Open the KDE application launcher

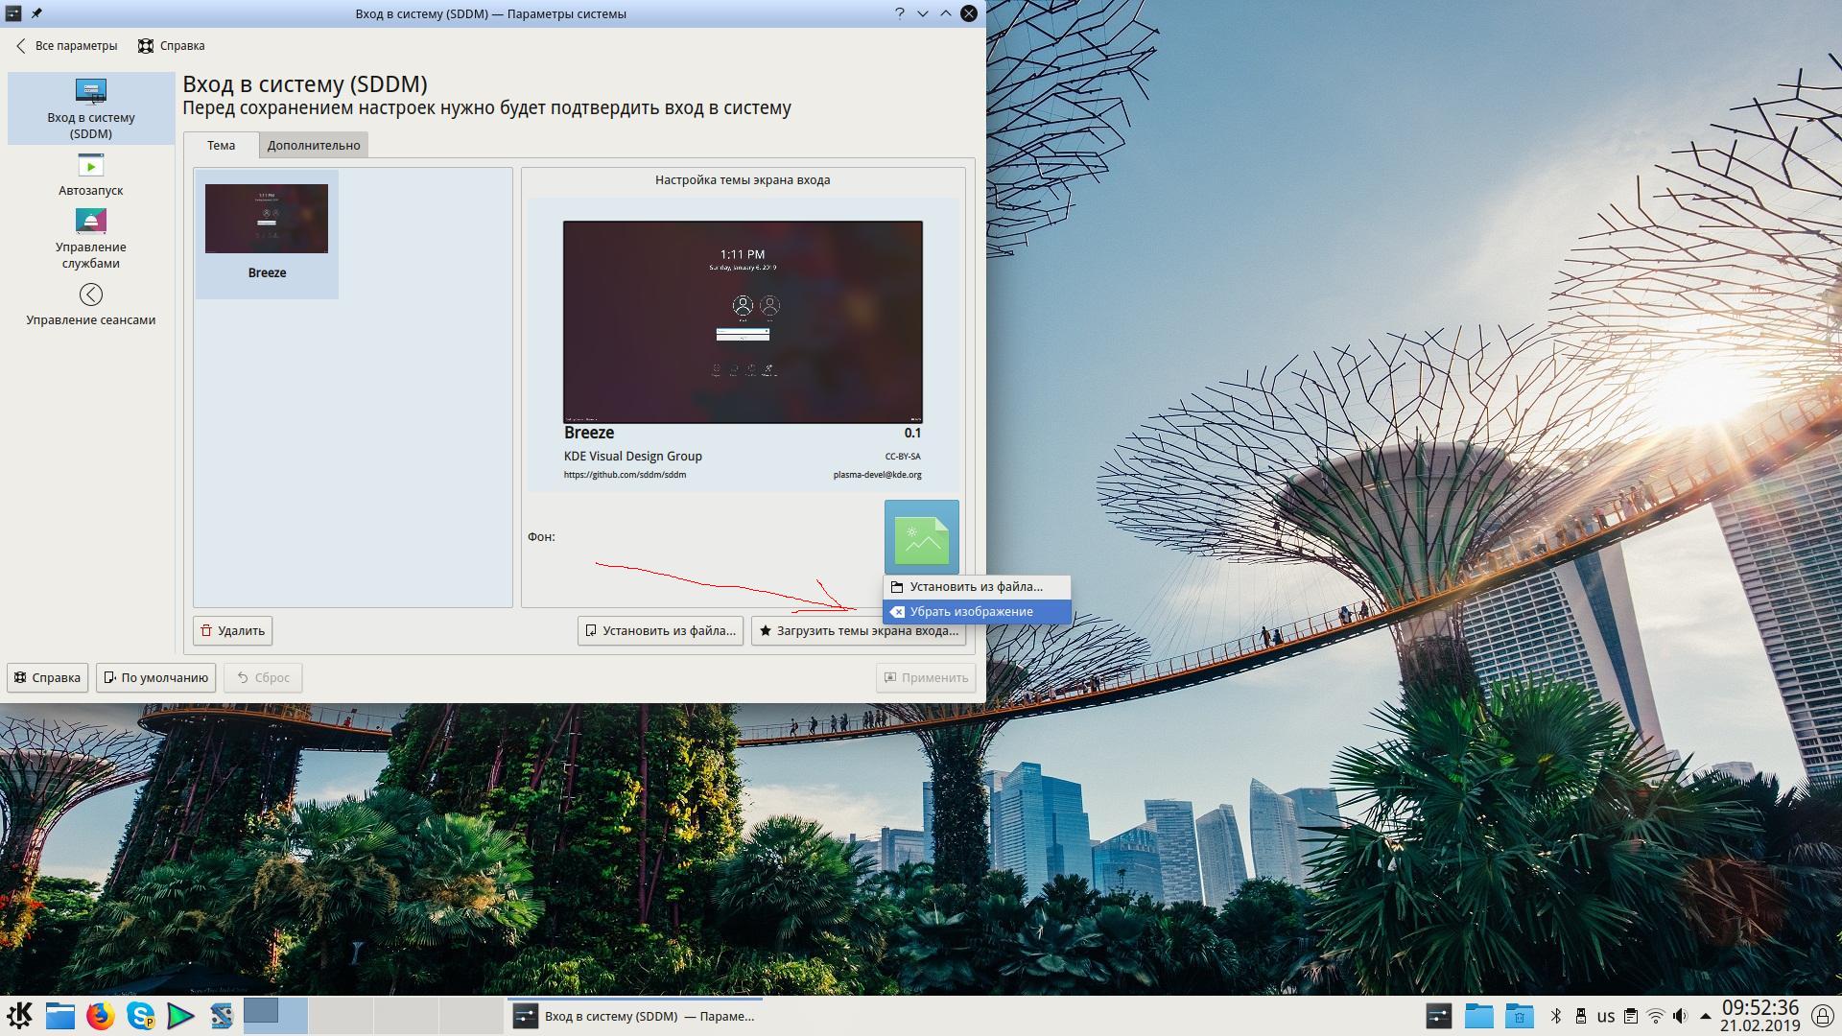[20, 1015]
